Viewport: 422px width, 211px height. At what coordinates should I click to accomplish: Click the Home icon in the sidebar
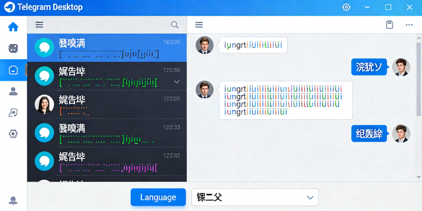(13, 27)
